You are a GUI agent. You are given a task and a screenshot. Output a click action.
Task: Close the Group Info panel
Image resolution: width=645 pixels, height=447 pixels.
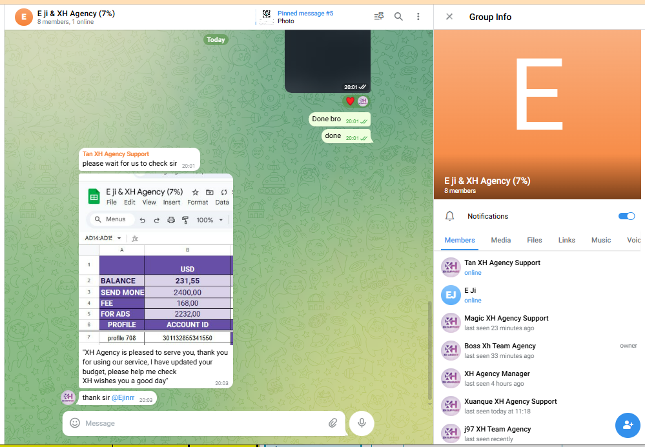pos(449,17)
